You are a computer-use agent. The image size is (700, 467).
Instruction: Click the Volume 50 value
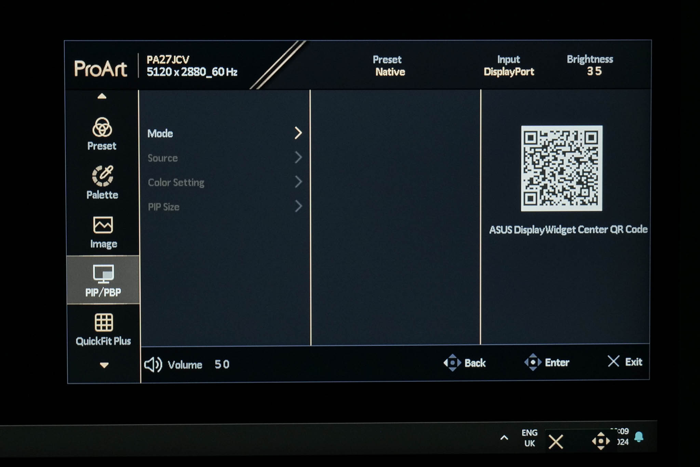click(222, 364)
